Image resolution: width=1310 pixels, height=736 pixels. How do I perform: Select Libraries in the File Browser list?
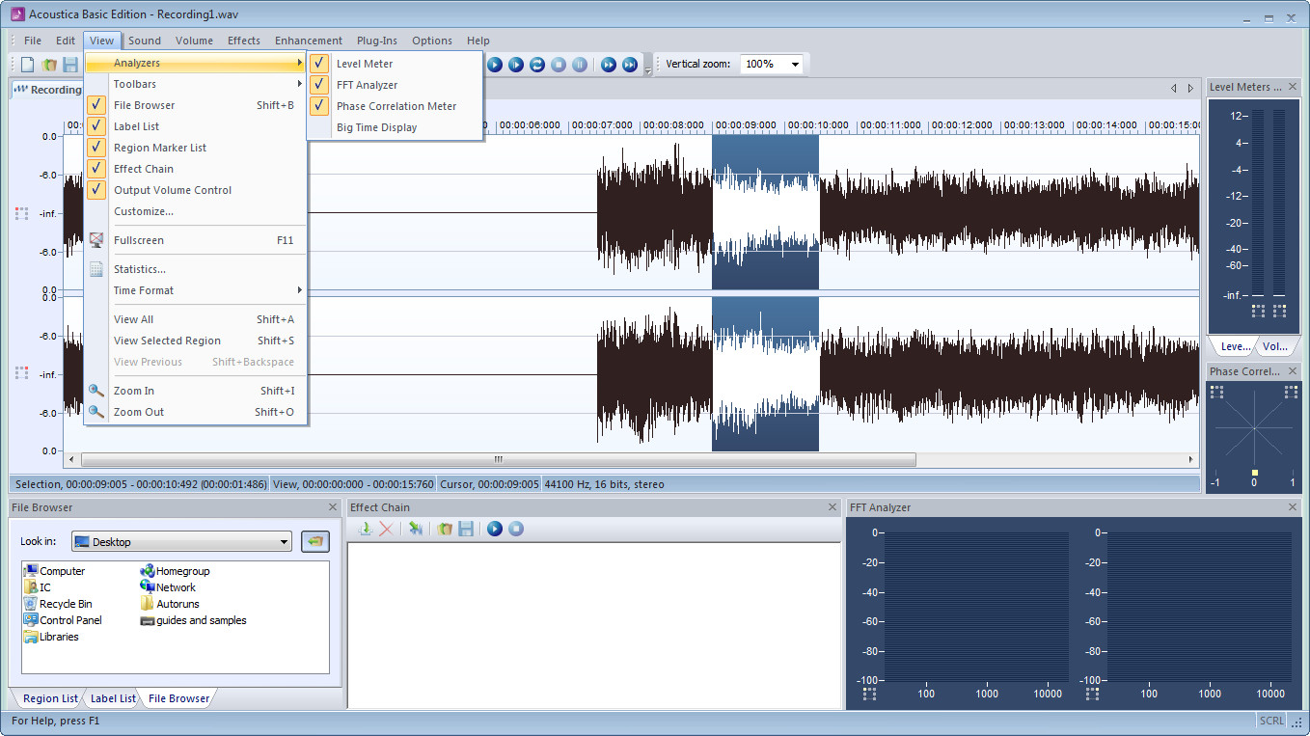[51, 637]
